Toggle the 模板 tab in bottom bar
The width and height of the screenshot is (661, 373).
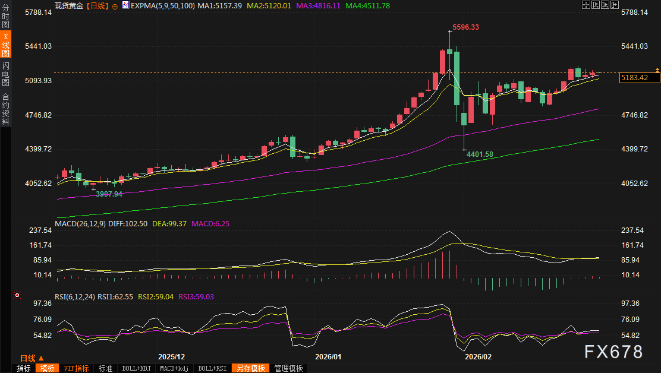pyautogui.click(x=48, y=368)
